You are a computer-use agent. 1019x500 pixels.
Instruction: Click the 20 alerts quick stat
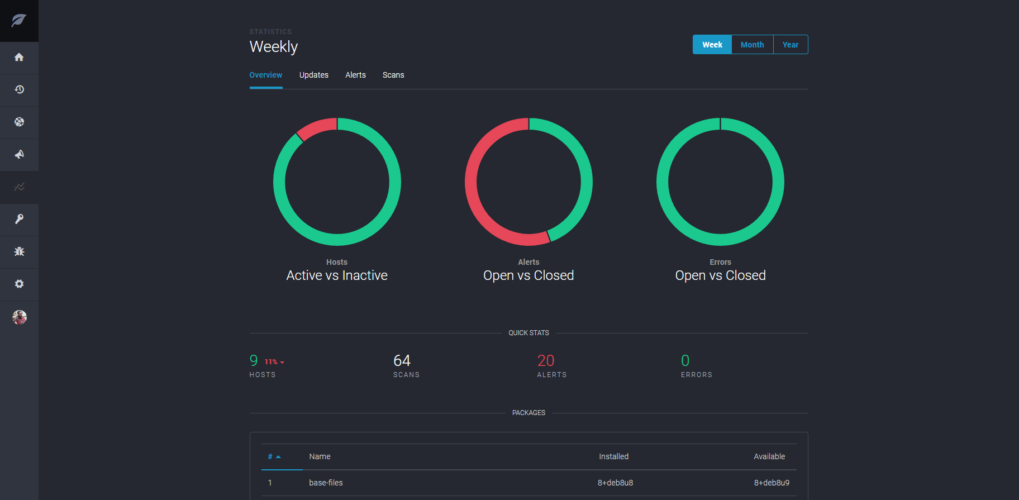point(546,360)
